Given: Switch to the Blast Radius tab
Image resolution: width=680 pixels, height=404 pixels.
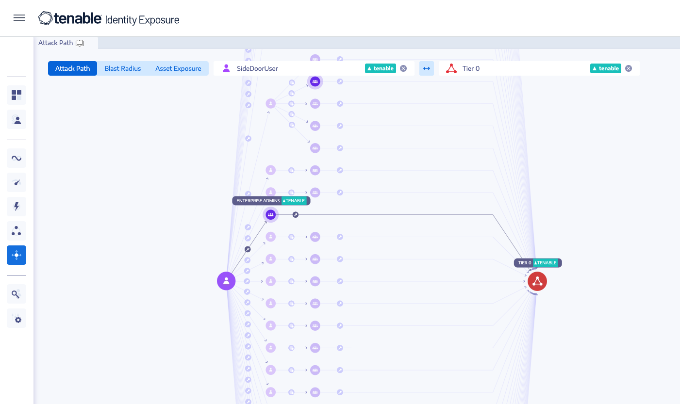Looking at the screenshot, I should click(123, 68).
